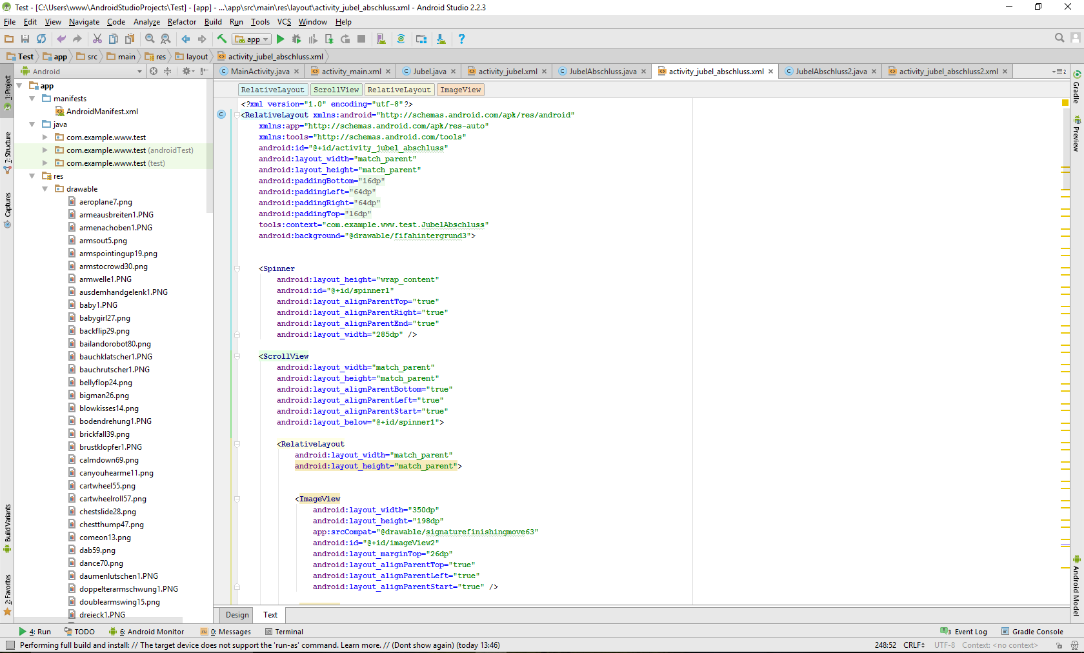Click the green Run app button
The width and height of the screenshot is (1084, 653).
click(280, 39)
